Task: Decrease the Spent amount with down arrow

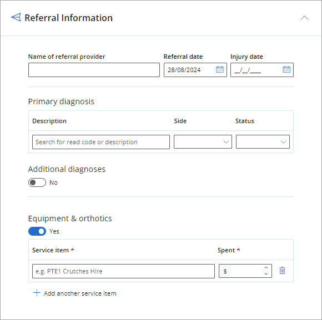Action: point(266,274)
